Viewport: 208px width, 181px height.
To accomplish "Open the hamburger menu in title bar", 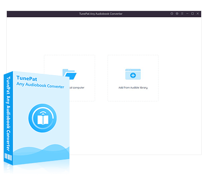I will pyautogui.click(x=182, y=14).
